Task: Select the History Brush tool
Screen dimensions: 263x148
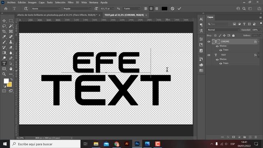Action: pos(4,48)
